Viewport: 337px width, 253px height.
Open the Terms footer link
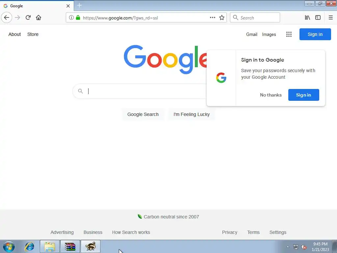253,232
